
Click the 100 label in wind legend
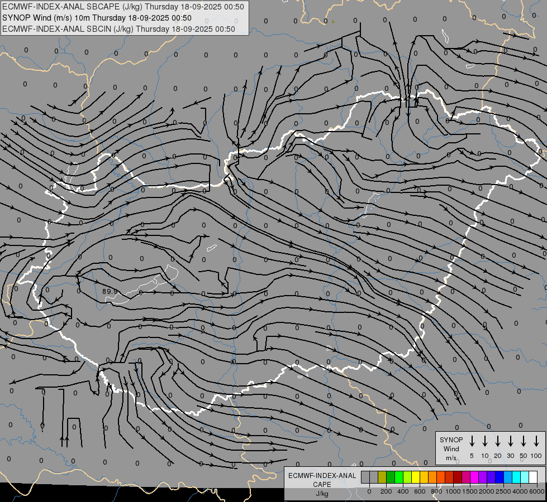(536, 456)
